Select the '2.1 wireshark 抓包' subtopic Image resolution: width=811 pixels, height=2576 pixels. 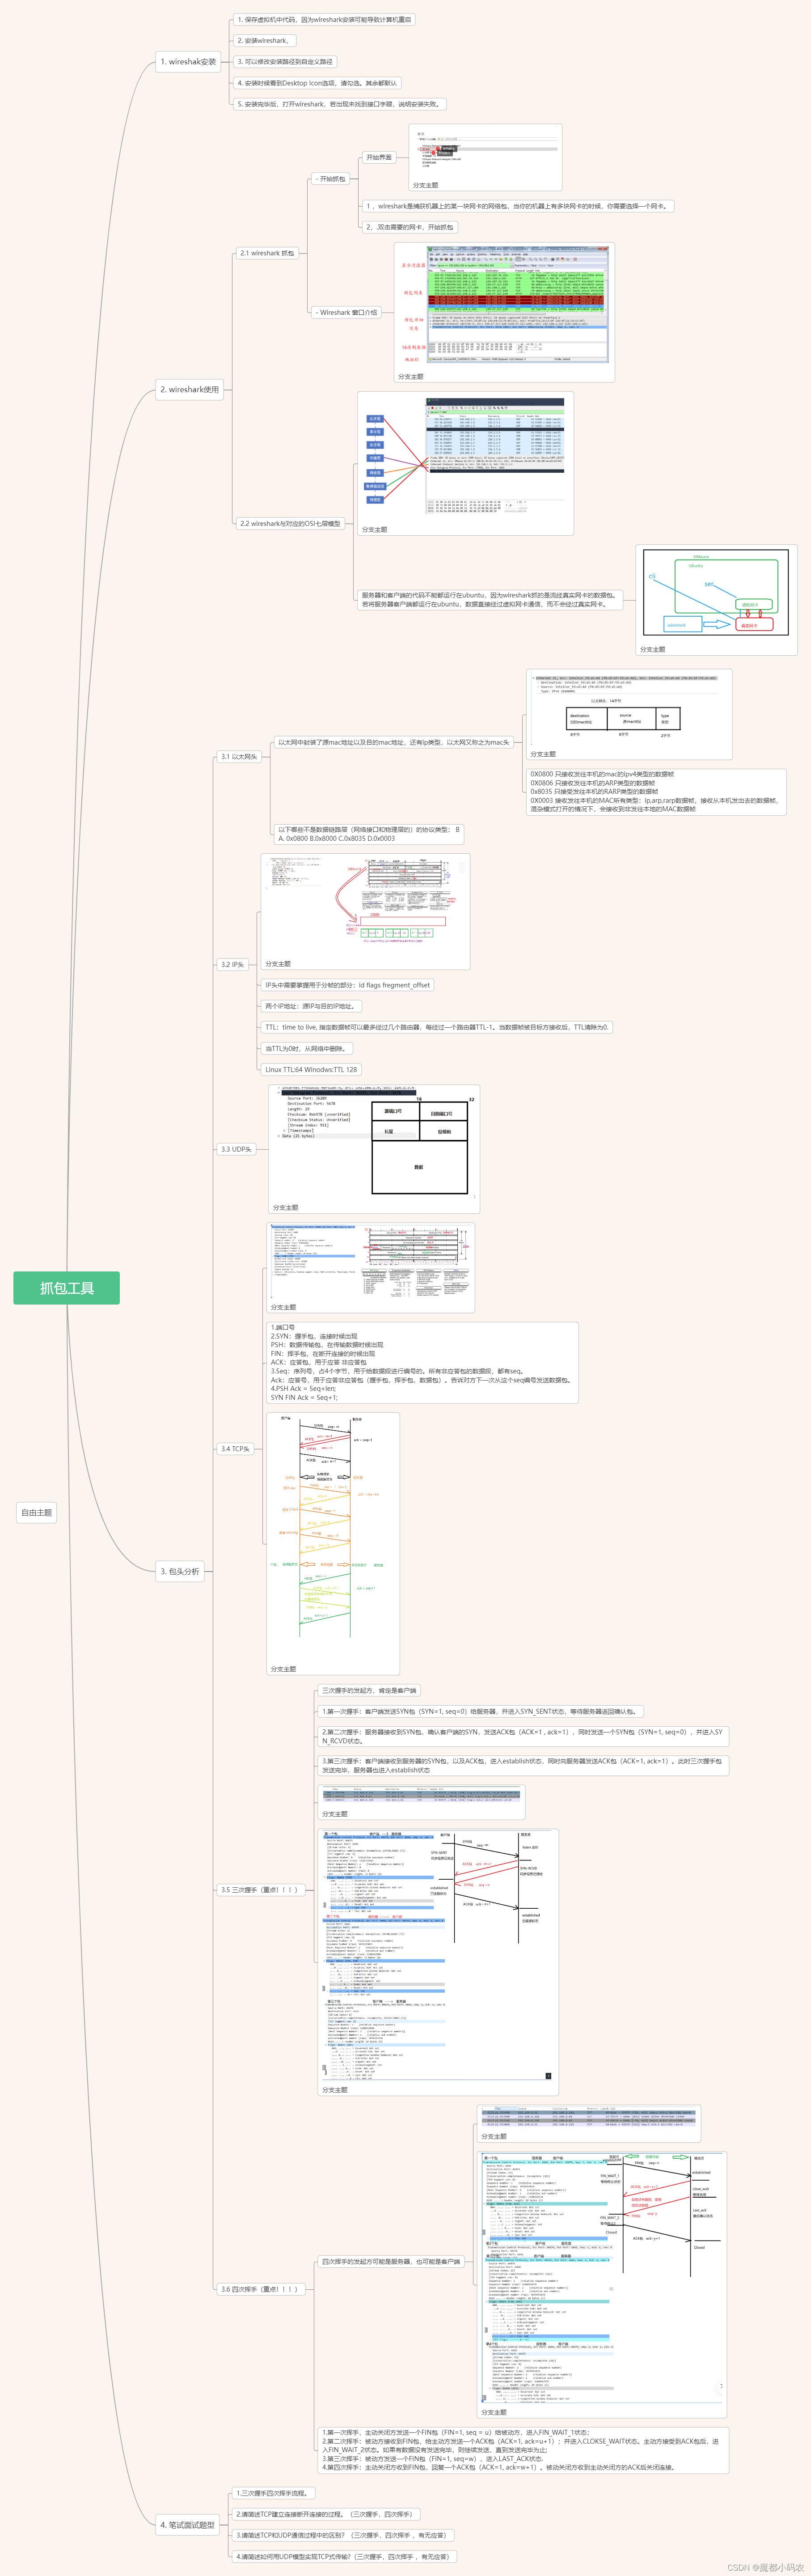(267, 253)
